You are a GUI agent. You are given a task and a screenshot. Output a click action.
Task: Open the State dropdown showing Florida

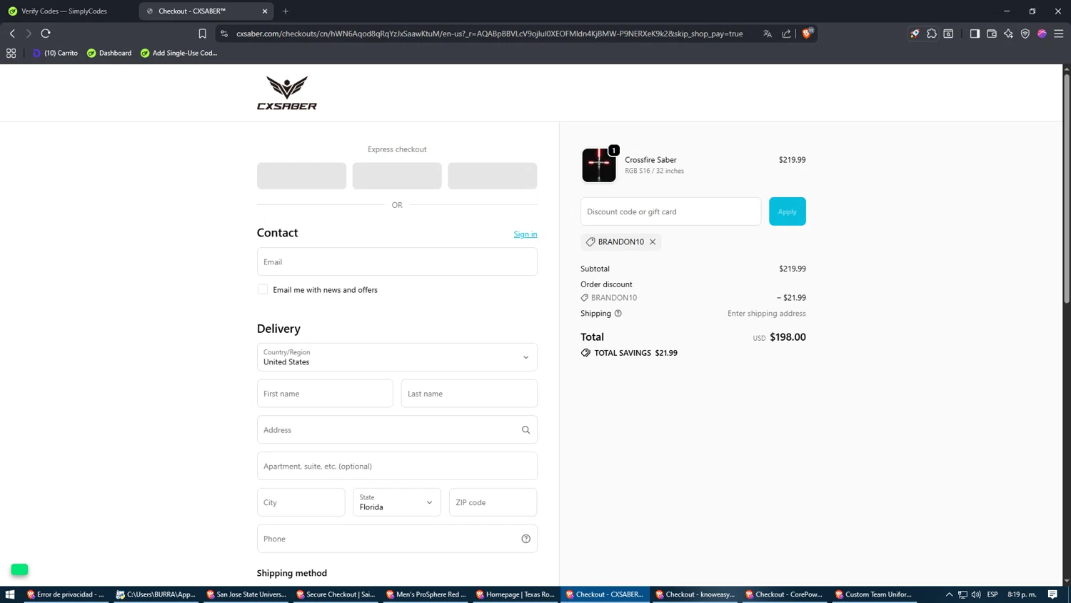pos(397,502)
